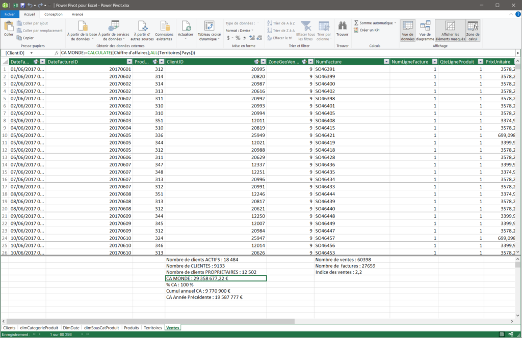This screenshot has width=522, height=338.
Task: Open the Accueil ribbon tab
Action: click(x=29, y=14)
